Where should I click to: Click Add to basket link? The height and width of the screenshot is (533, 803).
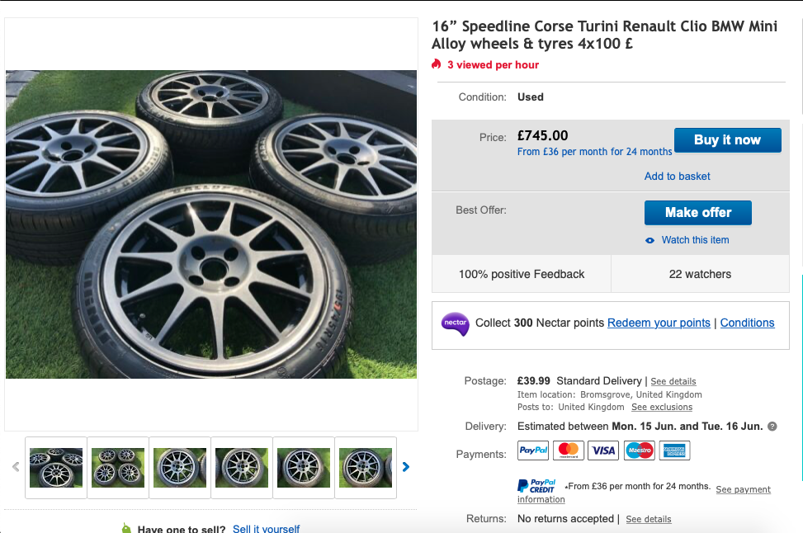pyautogui.click(x=677, y=176)
